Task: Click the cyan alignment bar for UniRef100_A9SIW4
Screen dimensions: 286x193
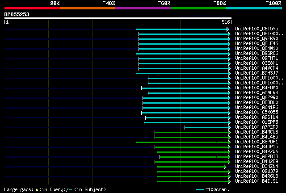Action: click(187, 117)
